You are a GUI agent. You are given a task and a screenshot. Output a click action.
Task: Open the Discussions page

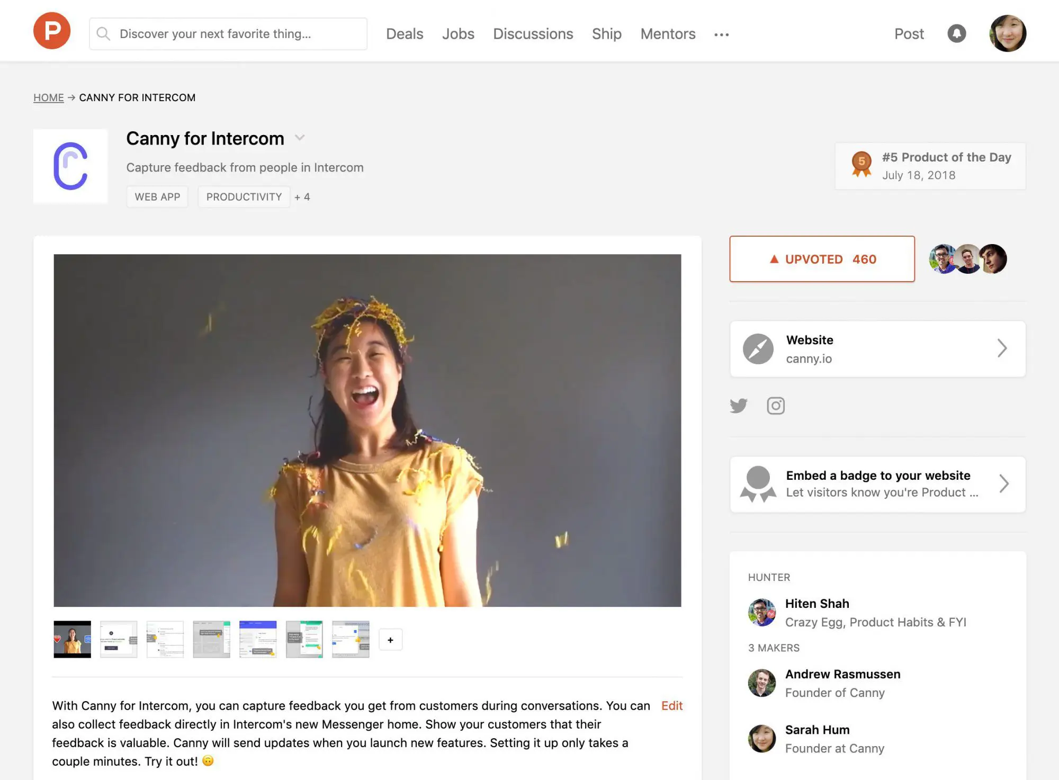point(533,34)
